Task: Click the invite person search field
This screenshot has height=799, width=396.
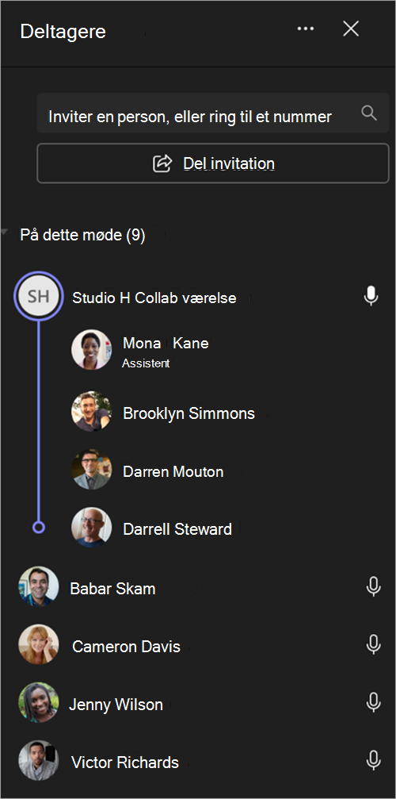Action: click(x=212, y=113)
